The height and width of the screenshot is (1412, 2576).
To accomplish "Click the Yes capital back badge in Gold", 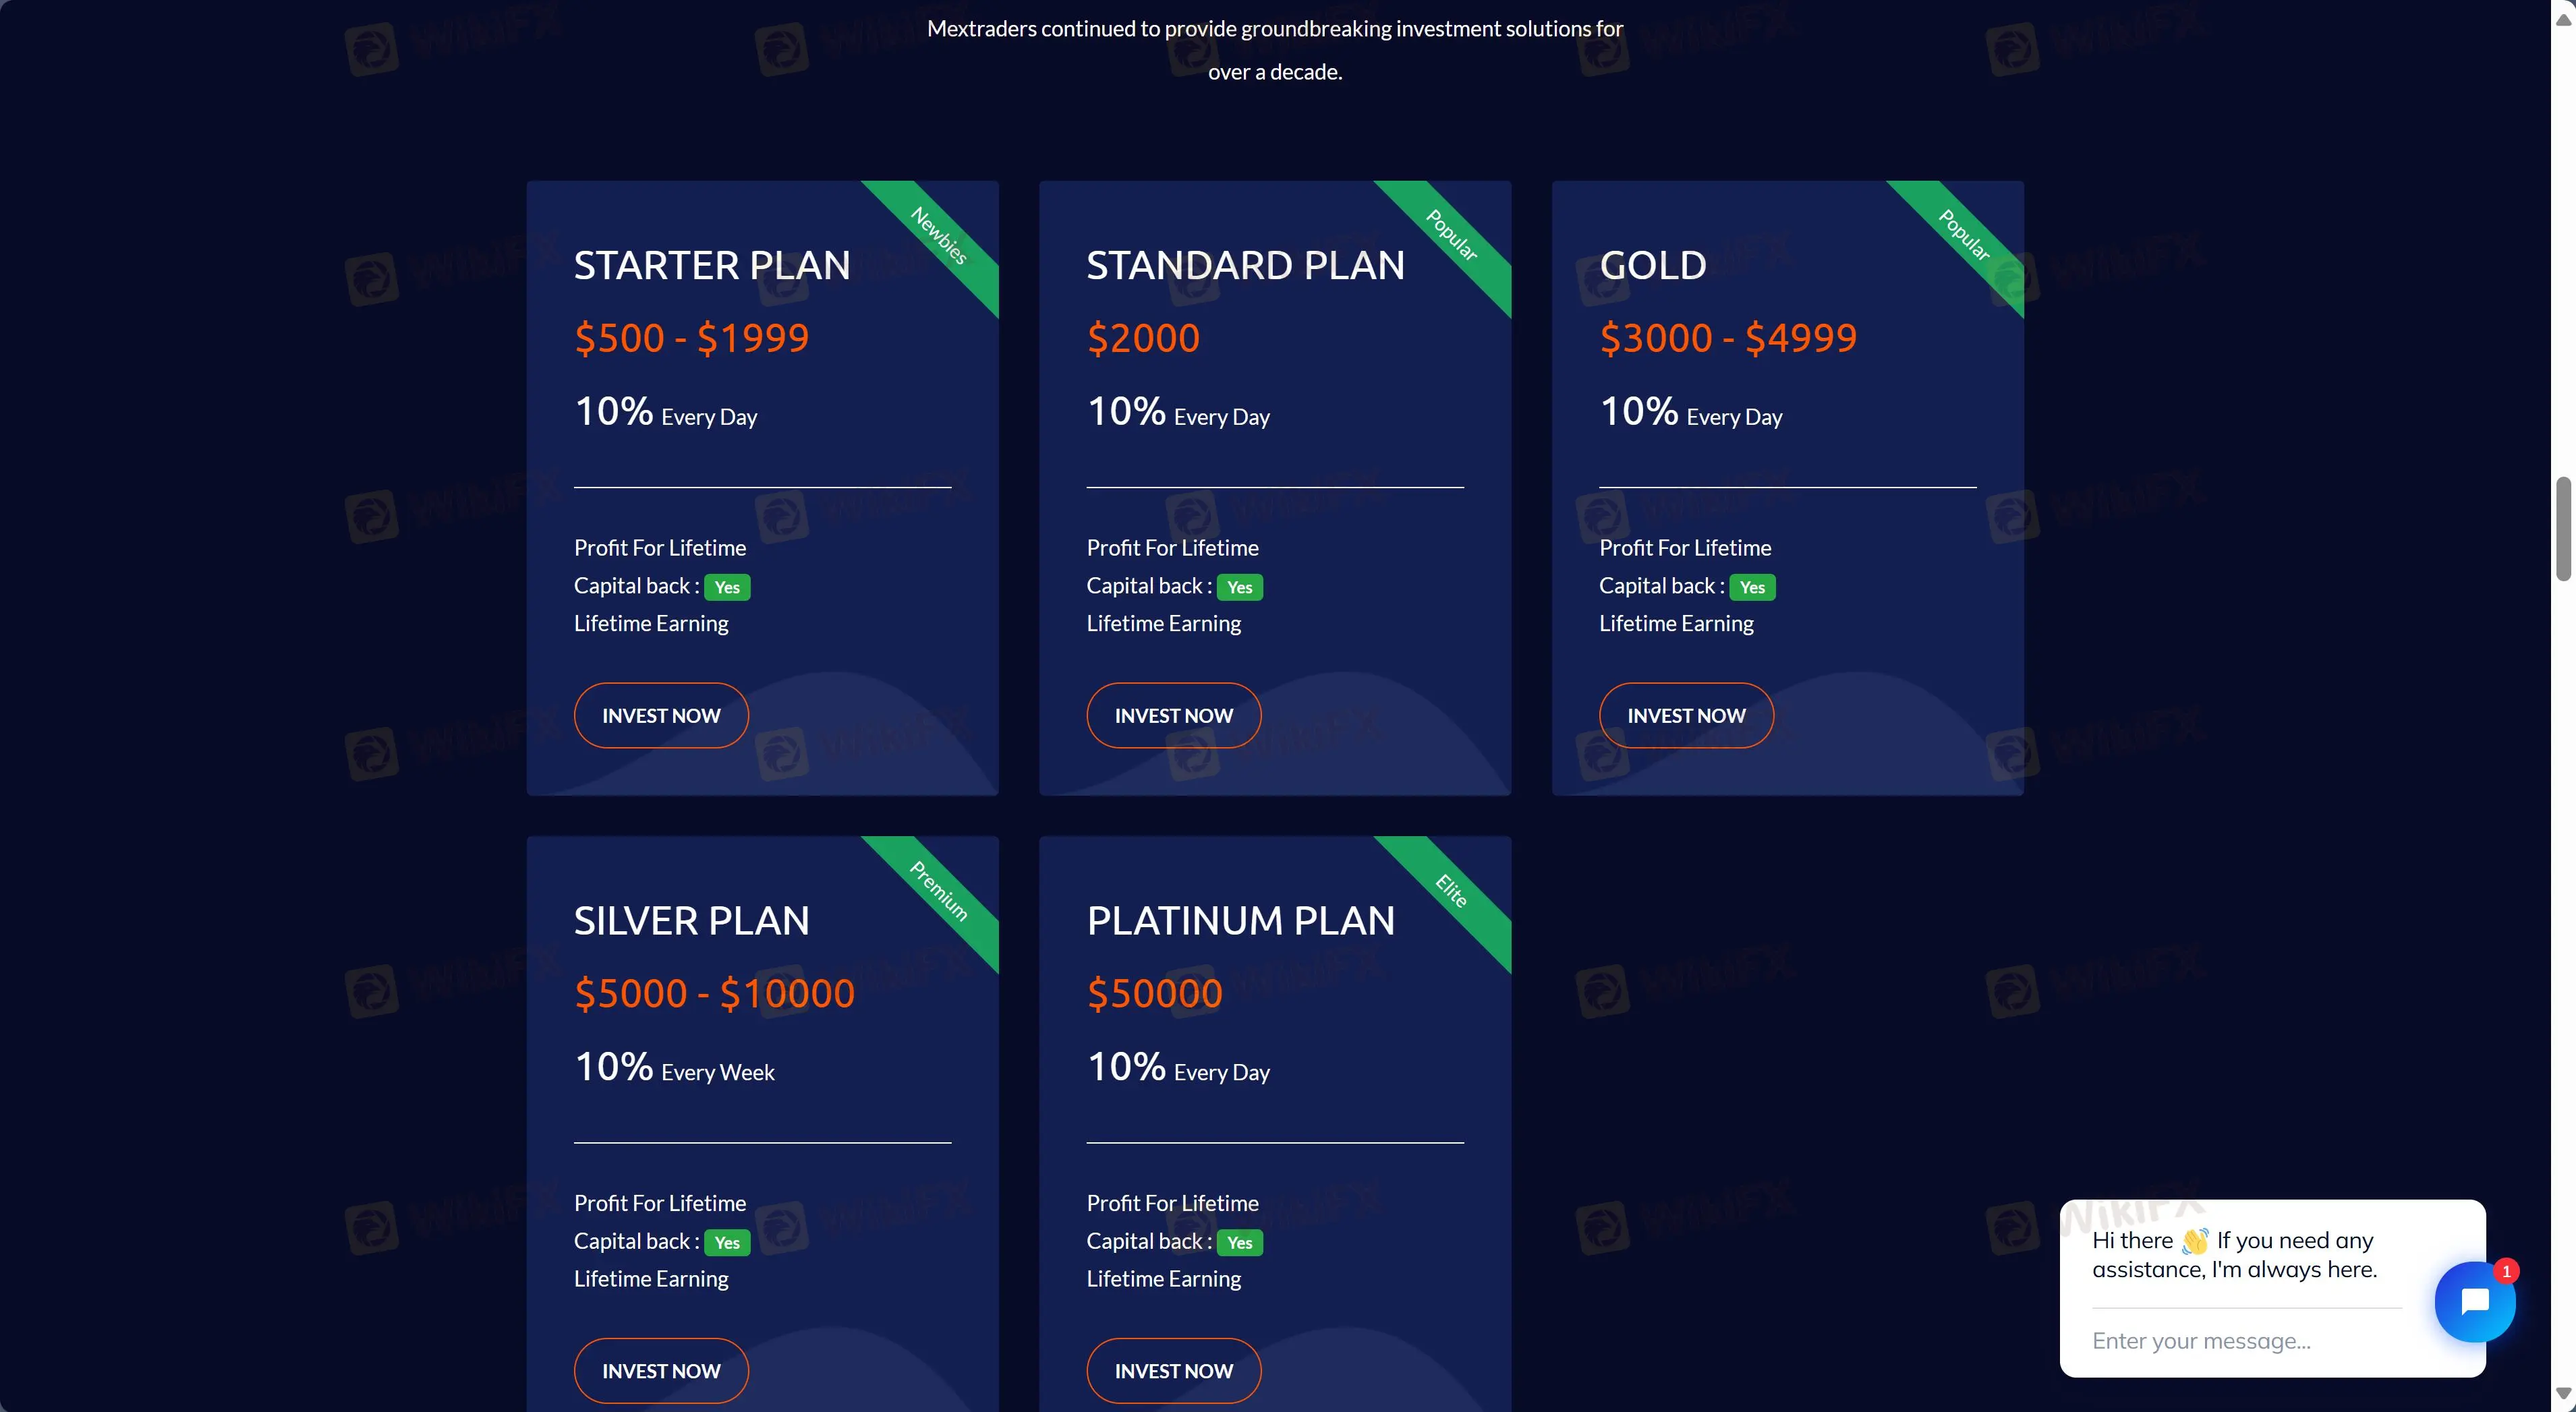I will coord(1752,587).
